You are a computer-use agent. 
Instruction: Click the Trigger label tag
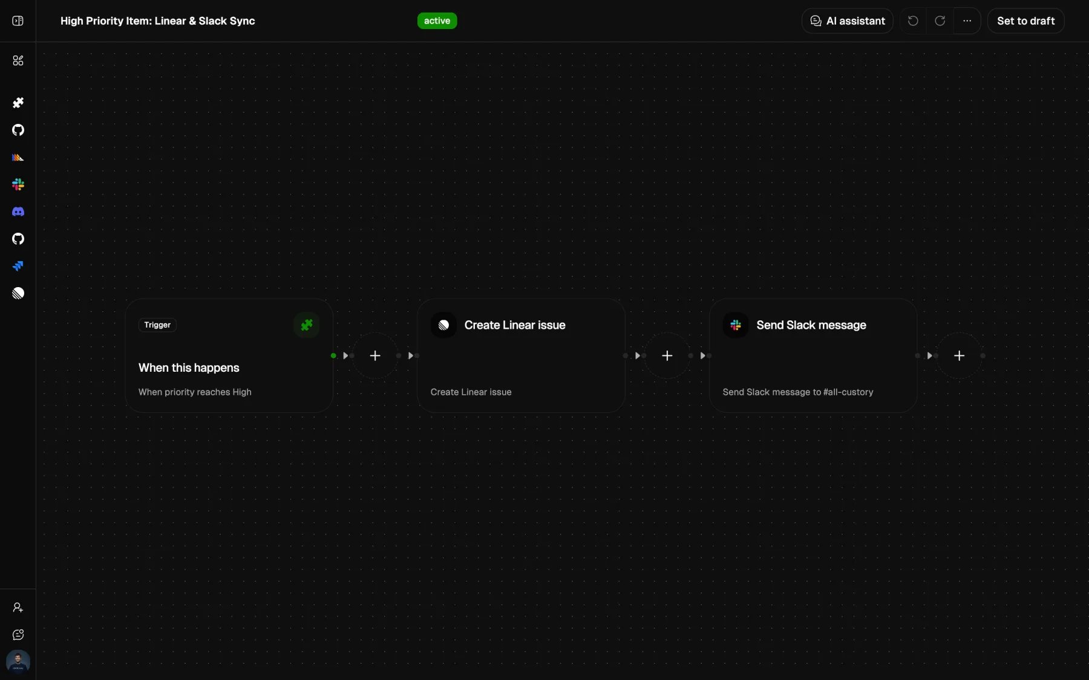(157, 325)
